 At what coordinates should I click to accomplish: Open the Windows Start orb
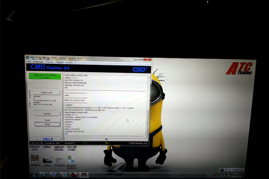[34, 175]
